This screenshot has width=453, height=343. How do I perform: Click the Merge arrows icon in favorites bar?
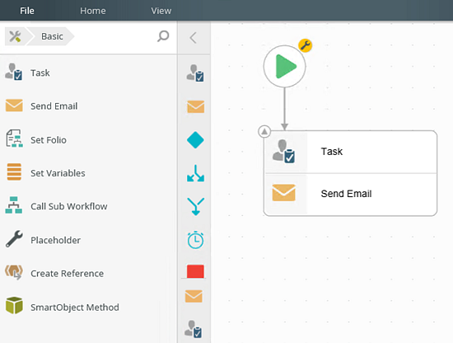(x=195, y=206)
